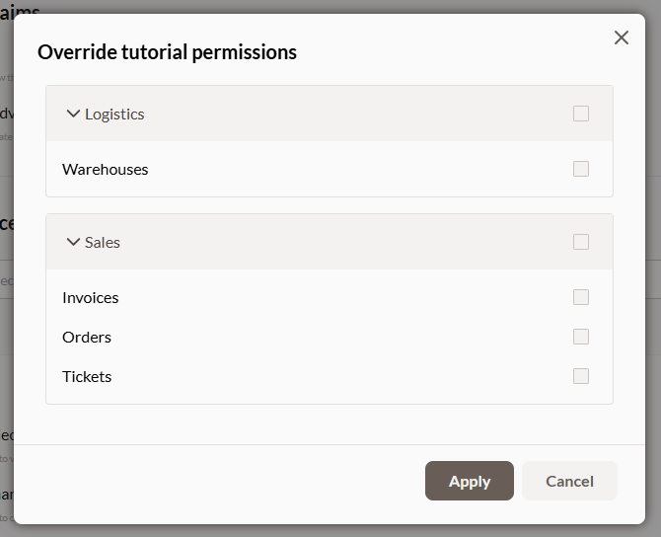Click the Orders label text

[87, 337]
